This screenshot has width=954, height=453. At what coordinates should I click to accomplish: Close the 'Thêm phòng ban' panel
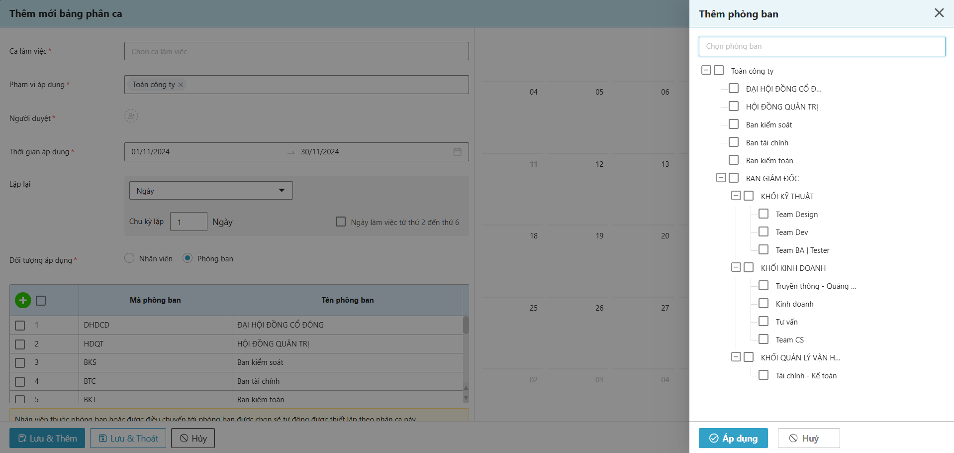tap(939, 13)
